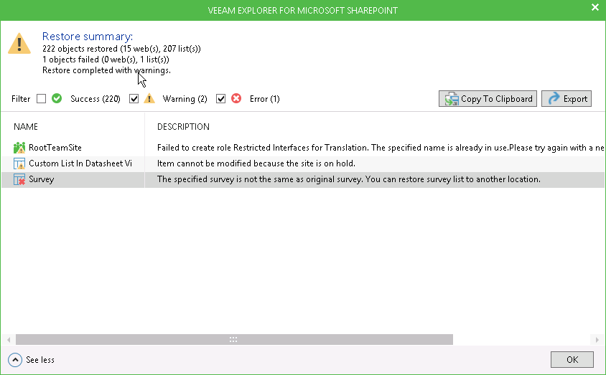Viewport: 606px width, 375px height.
Task: Click the Warning (2) label
Action: [185, 99]
